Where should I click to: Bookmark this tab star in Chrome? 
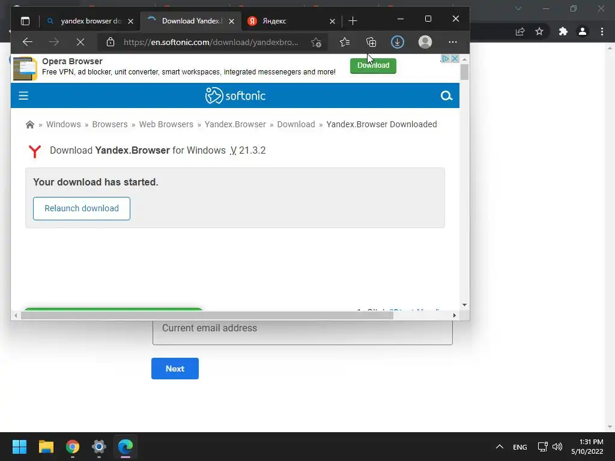[x=539, y=31]
